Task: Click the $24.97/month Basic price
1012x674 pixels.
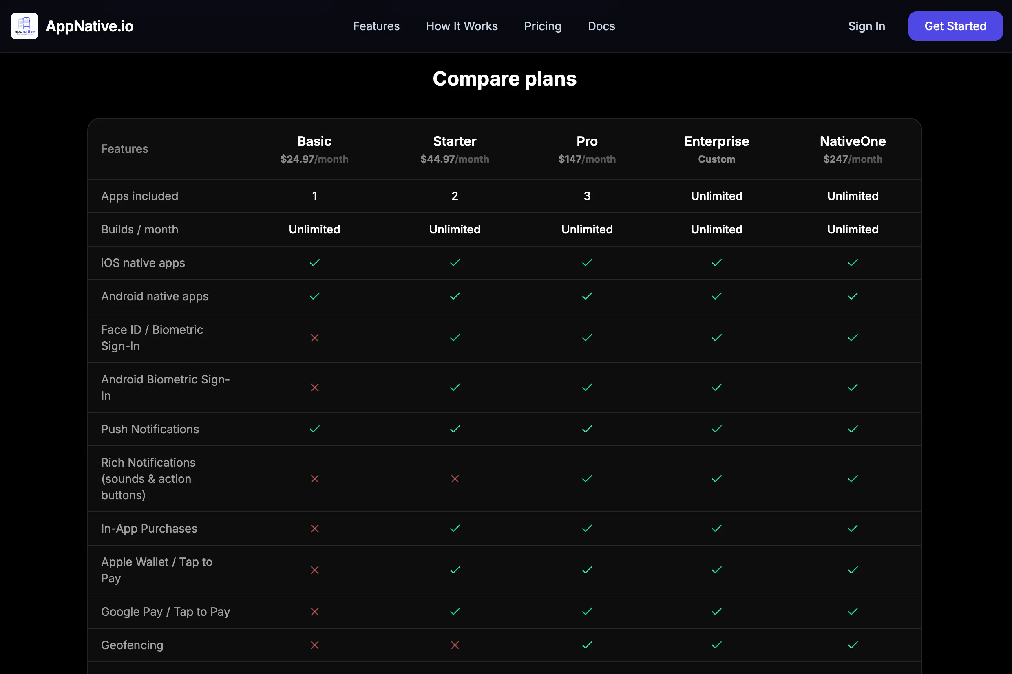Action: pyautogui.click(x=314, y=159)
